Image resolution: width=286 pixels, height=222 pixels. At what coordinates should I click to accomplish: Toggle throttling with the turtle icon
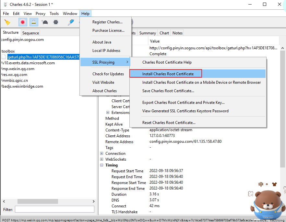45,22
